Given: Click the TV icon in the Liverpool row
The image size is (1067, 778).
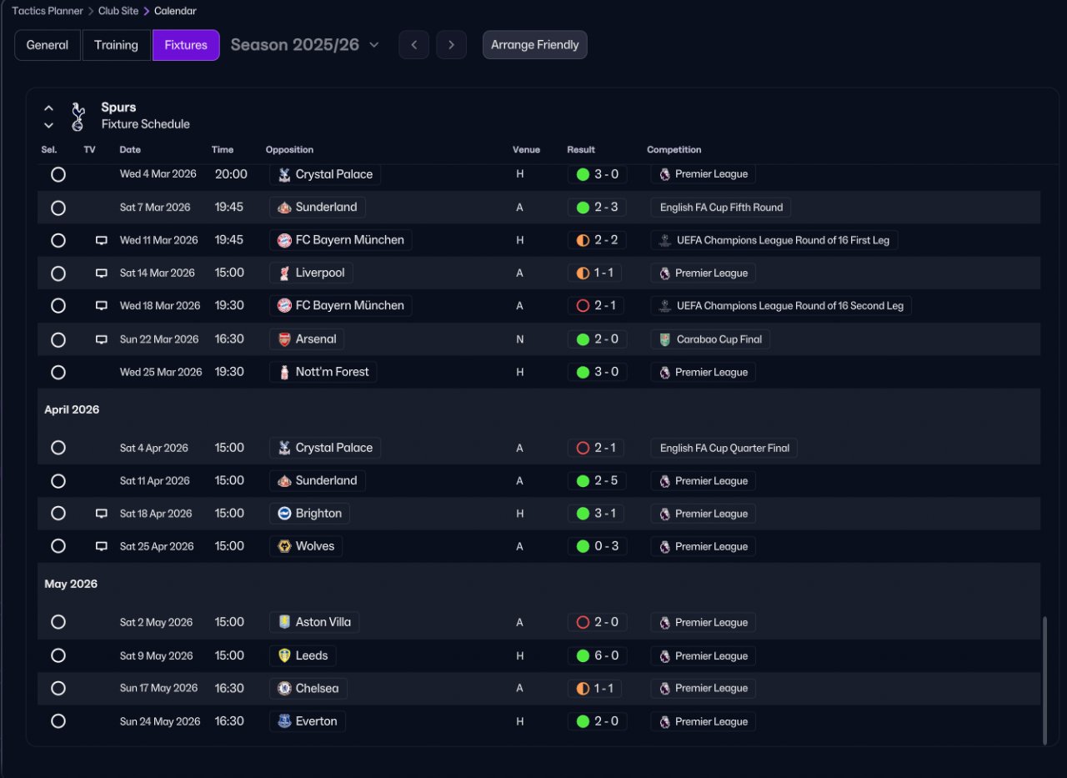Looking at the screenshot, I should (102, 274).
